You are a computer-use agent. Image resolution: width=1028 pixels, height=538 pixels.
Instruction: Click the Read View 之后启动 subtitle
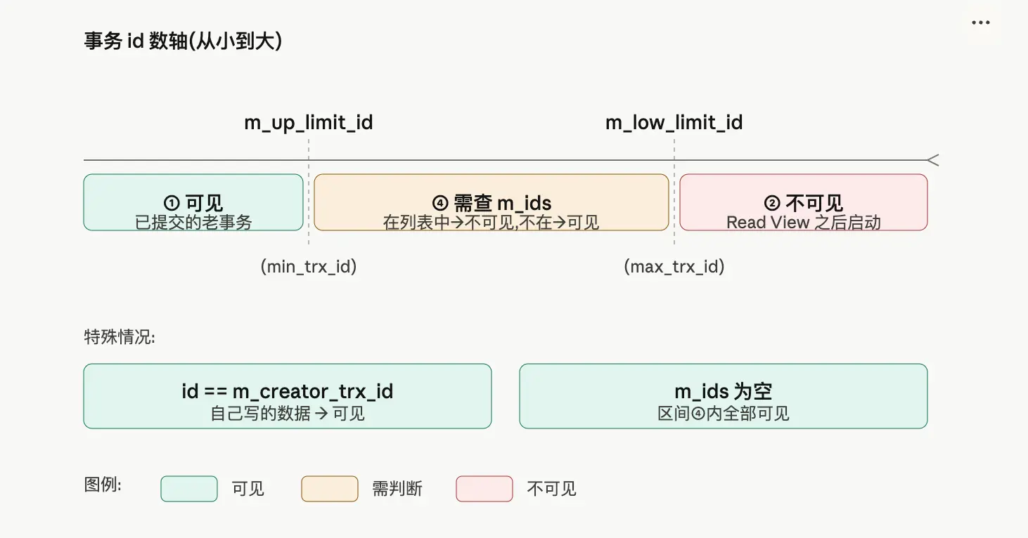tap(804, 222)
